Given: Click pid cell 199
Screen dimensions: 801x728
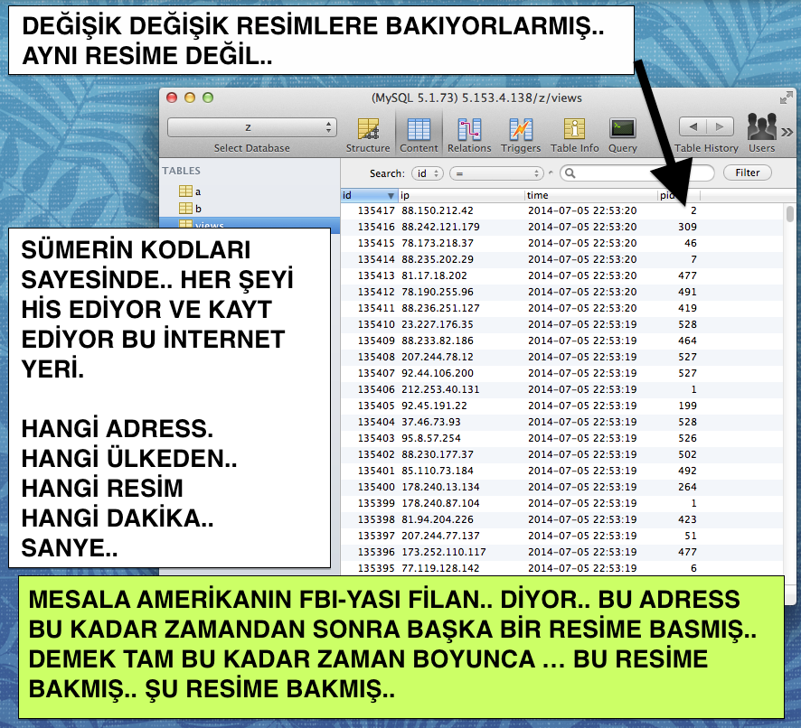Looking at the screenshot, I should pyautogui.click(x=687, y=406).
